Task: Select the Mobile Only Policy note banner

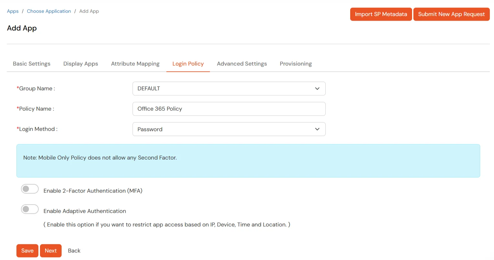Action: pos(248,160)
